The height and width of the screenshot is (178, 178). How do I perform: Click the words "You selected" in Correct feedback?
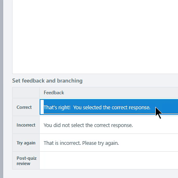[87, 108]
